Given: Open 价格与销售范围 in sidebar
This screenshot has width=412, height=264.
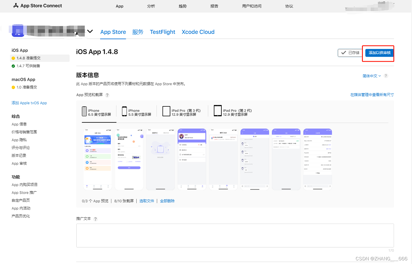Looking at the screenshot, I should pyautogui.click(x=24, y=132).
